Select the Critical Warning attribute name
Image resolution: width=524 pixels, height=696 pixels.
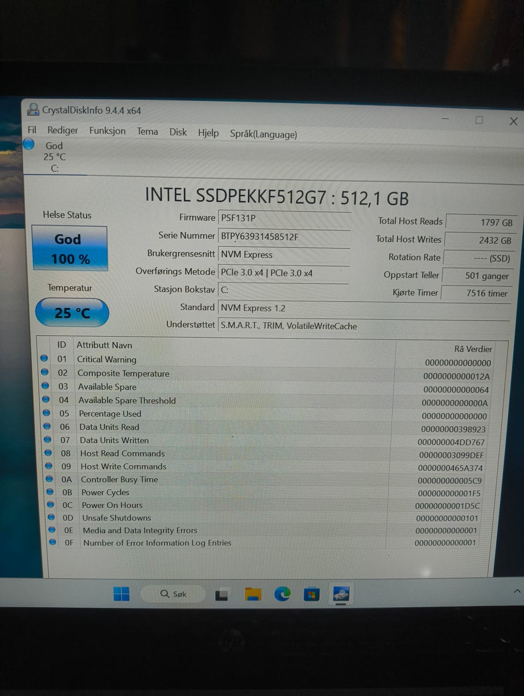click(106, 359)
